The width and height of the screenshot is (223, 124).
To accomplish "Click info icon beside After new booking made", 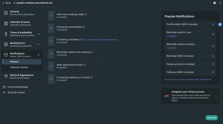I will tap(86, 14).
